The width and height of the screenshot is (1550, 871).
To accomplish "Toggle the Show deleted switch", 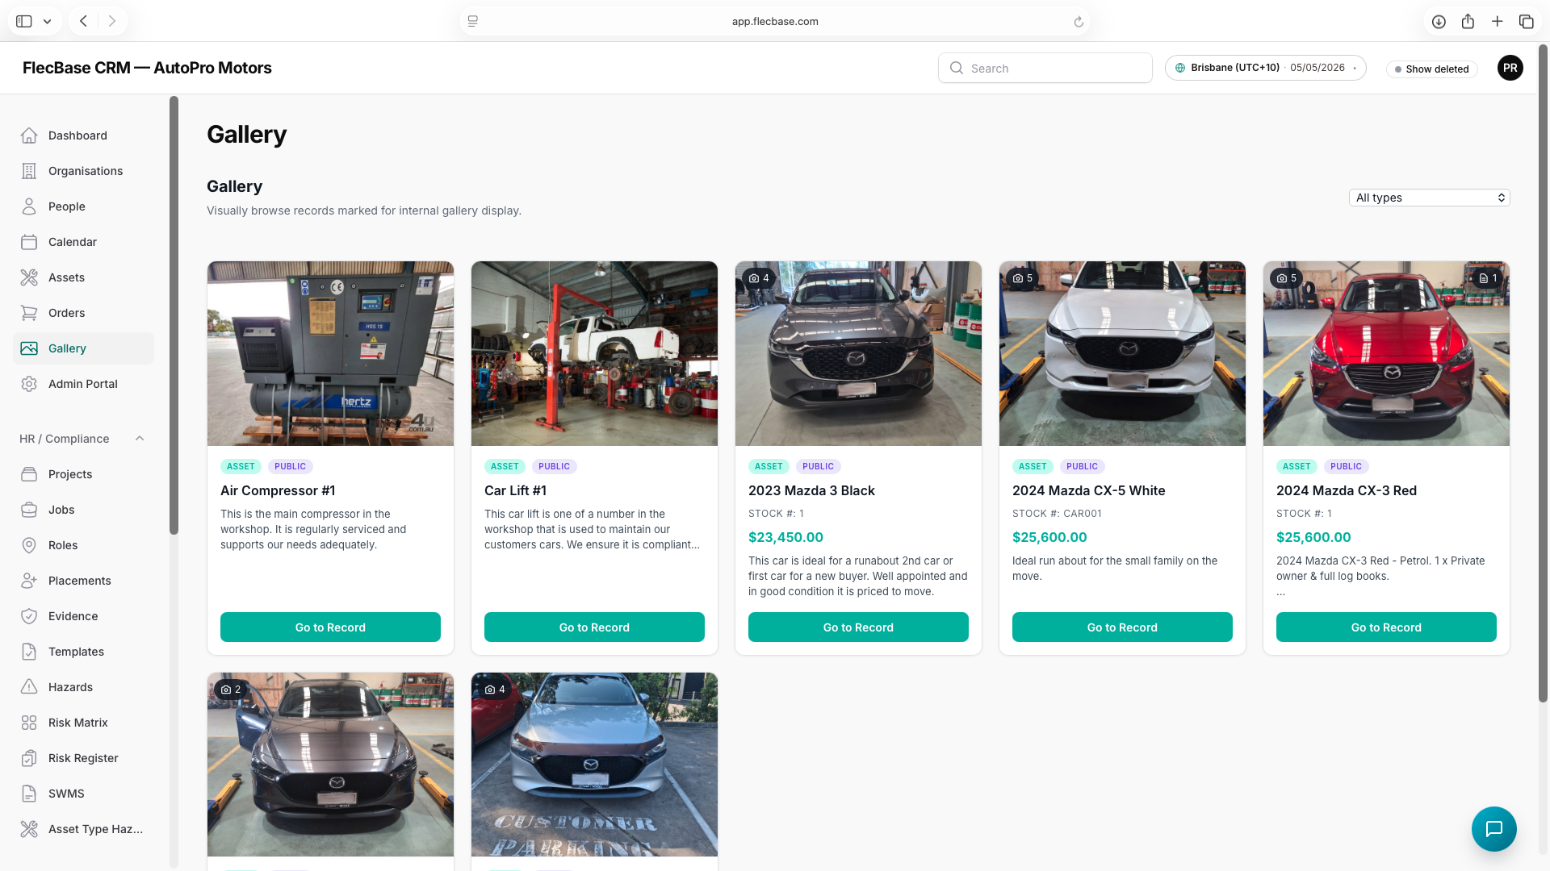I will [x=1432, y=69].
